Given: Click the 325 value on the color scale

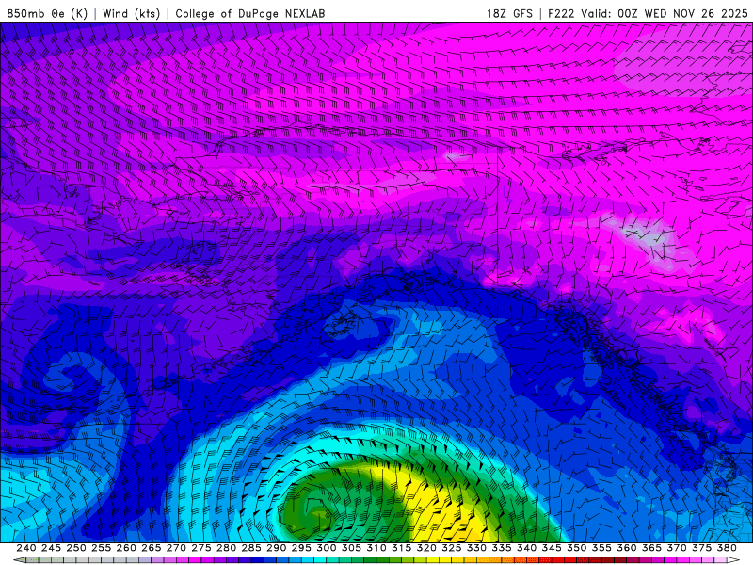Looking at the screenshot, I should click(x=452, y=548).
